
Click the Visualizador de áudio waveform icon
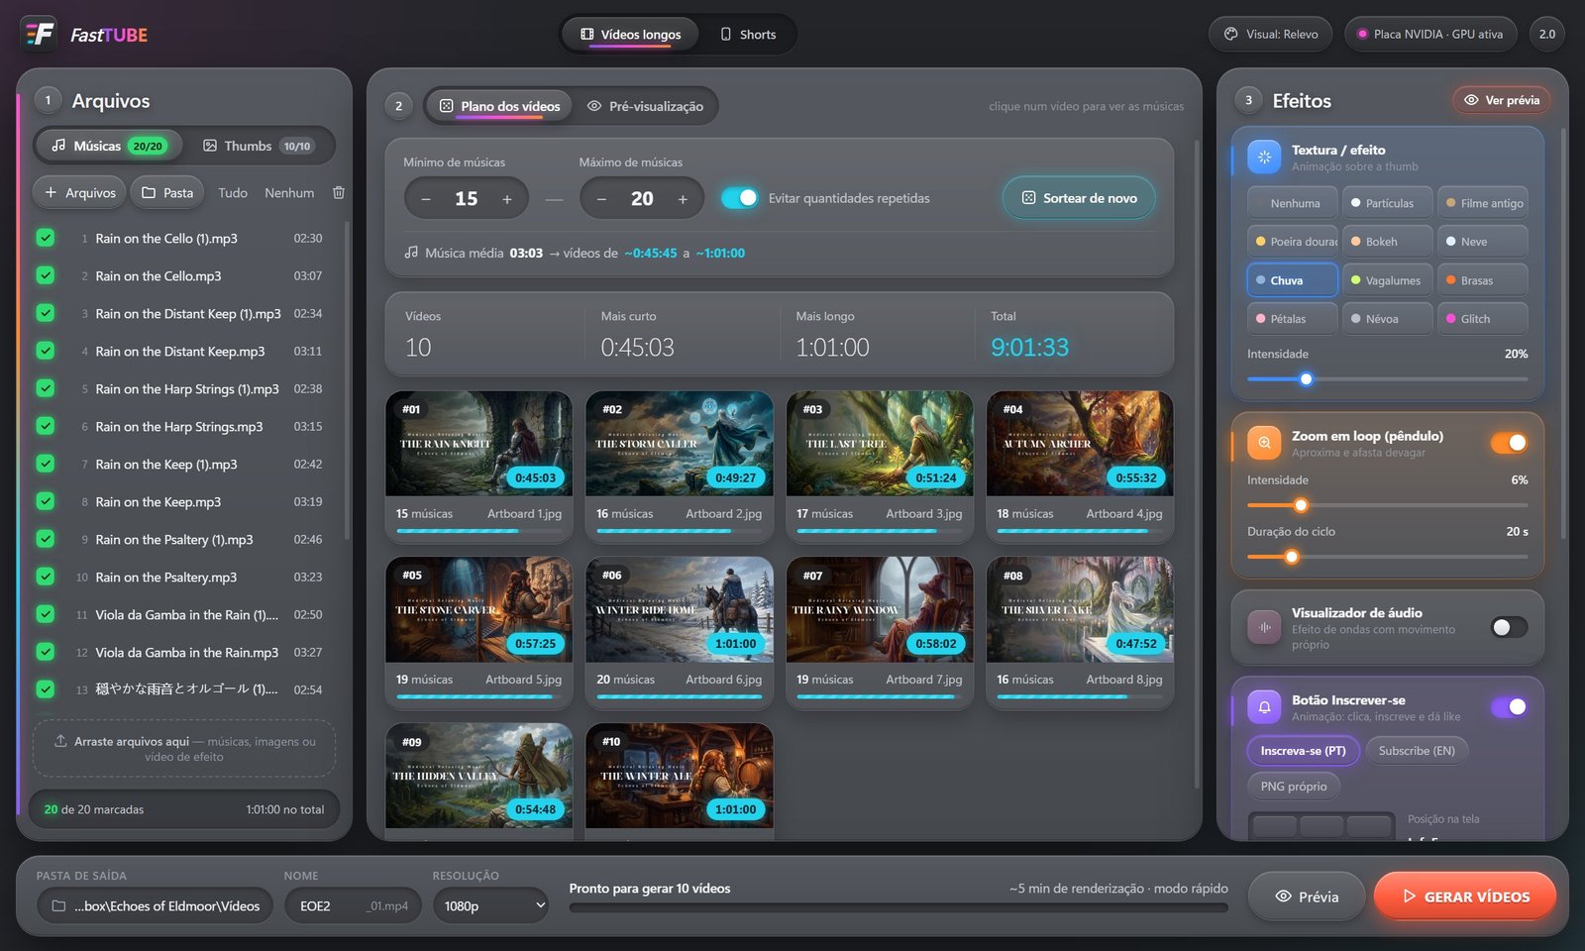[1264, 627]
